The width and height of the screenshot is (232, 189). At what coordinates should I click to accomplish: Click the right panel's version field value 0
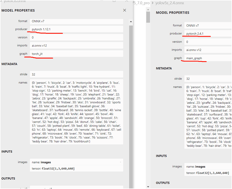point(207,42)
